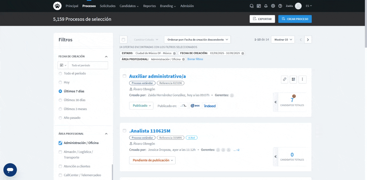Screen dimensions: 367x180
Task: Open the calendar icon in the header
Action: pos(259,6)
